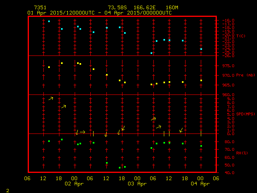Click the leftmost yellow wind arrow
This screenshot has width=257, height=193.
click(x=51, y=98)
